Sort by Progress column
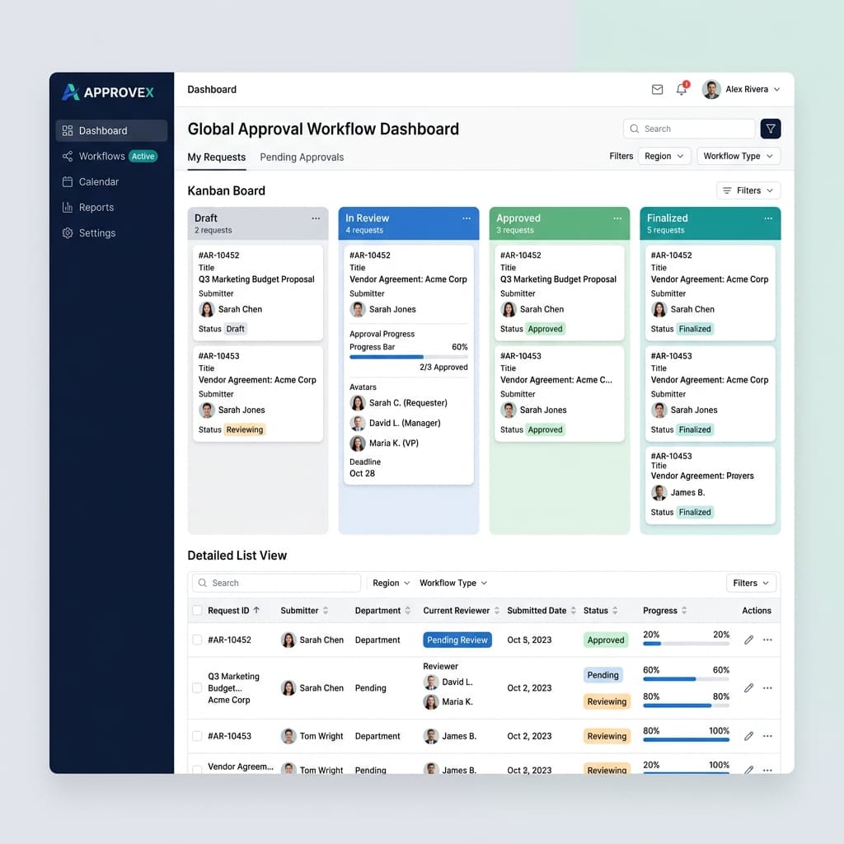The image size is (844, 844). [x=684, y=611]
